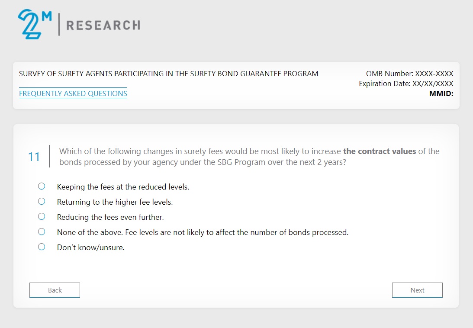
Task: Go to previous page with Back button
Action: (55, 290)
